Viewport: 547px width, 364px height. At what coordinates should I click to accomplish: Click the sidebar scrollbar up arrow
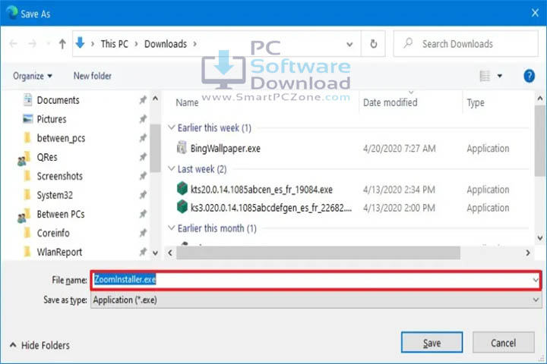coord(155,99)
